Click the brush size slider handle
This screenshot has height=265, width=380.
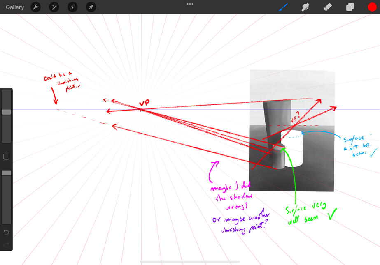[7, 112]
